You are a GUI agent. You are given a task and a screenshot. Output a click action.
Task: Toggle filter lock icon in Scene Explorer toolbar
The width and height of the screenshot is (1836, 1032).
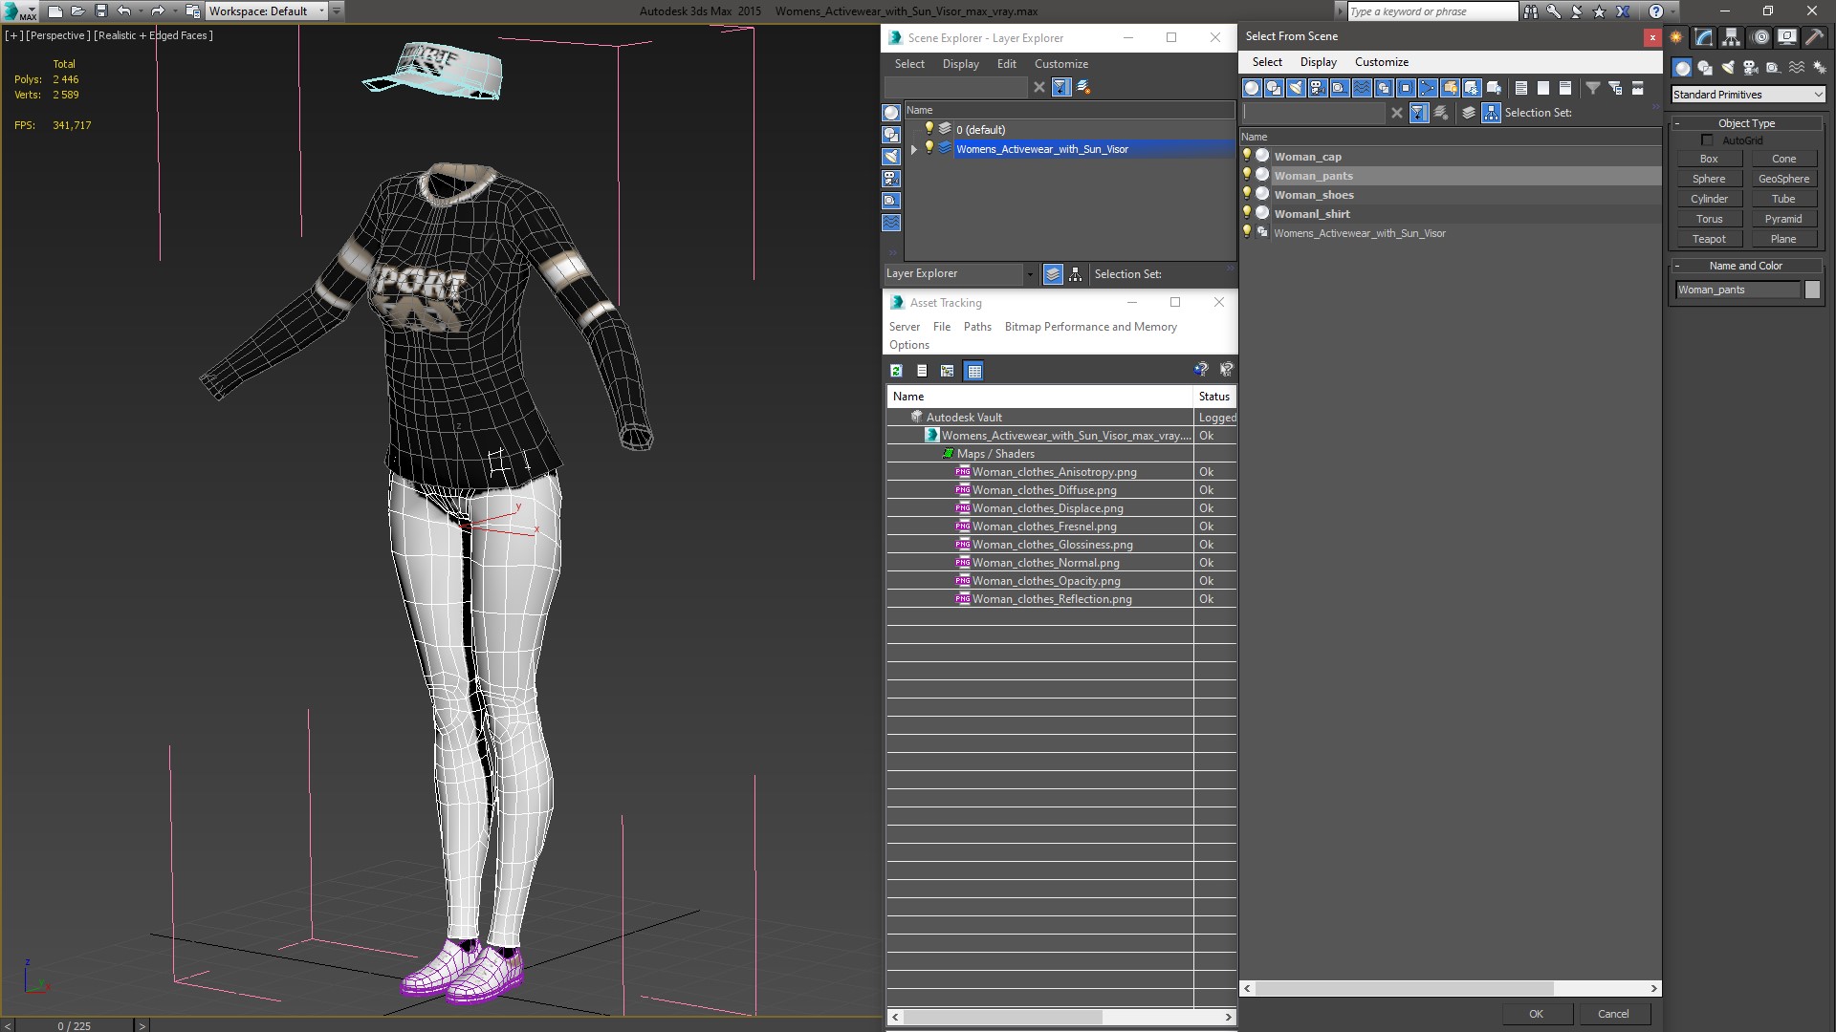point(1060,87)
